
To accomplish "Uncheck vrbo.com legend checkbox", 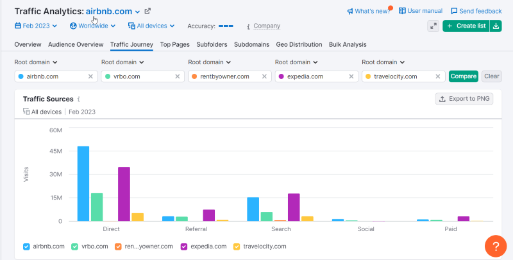I will (x=75, y=247).
